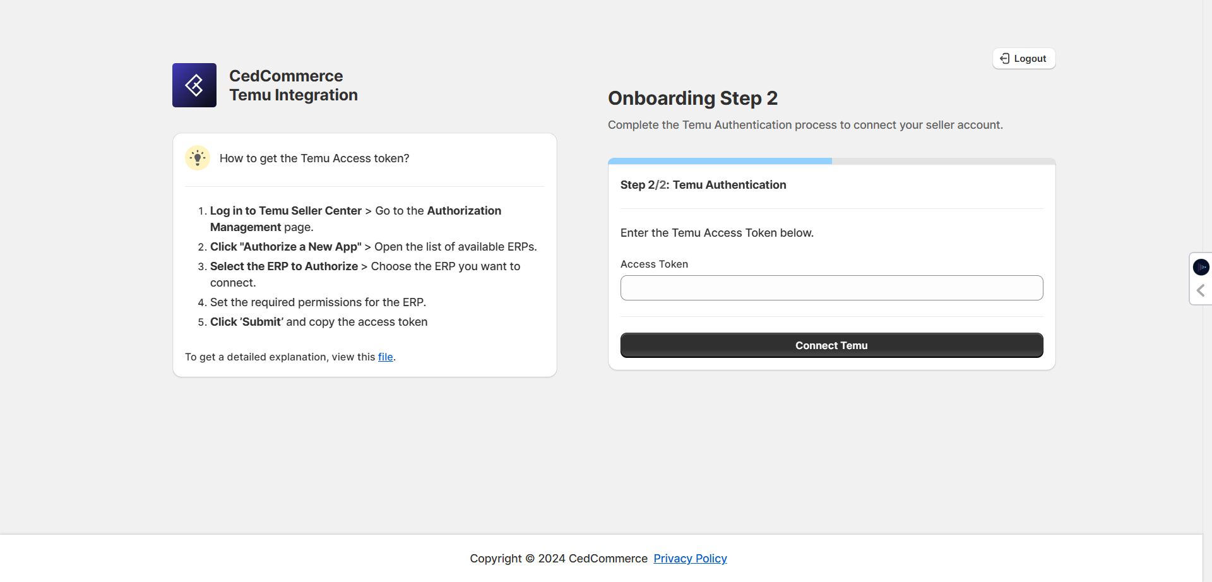This screenshot has width=1212, height=582.
Task: Click the Connect Temu button
Action: click(831, 345)
